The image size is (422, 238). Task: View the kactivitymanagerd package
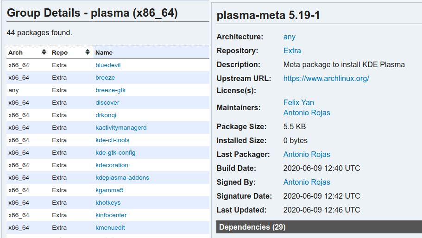coord(121,128)
